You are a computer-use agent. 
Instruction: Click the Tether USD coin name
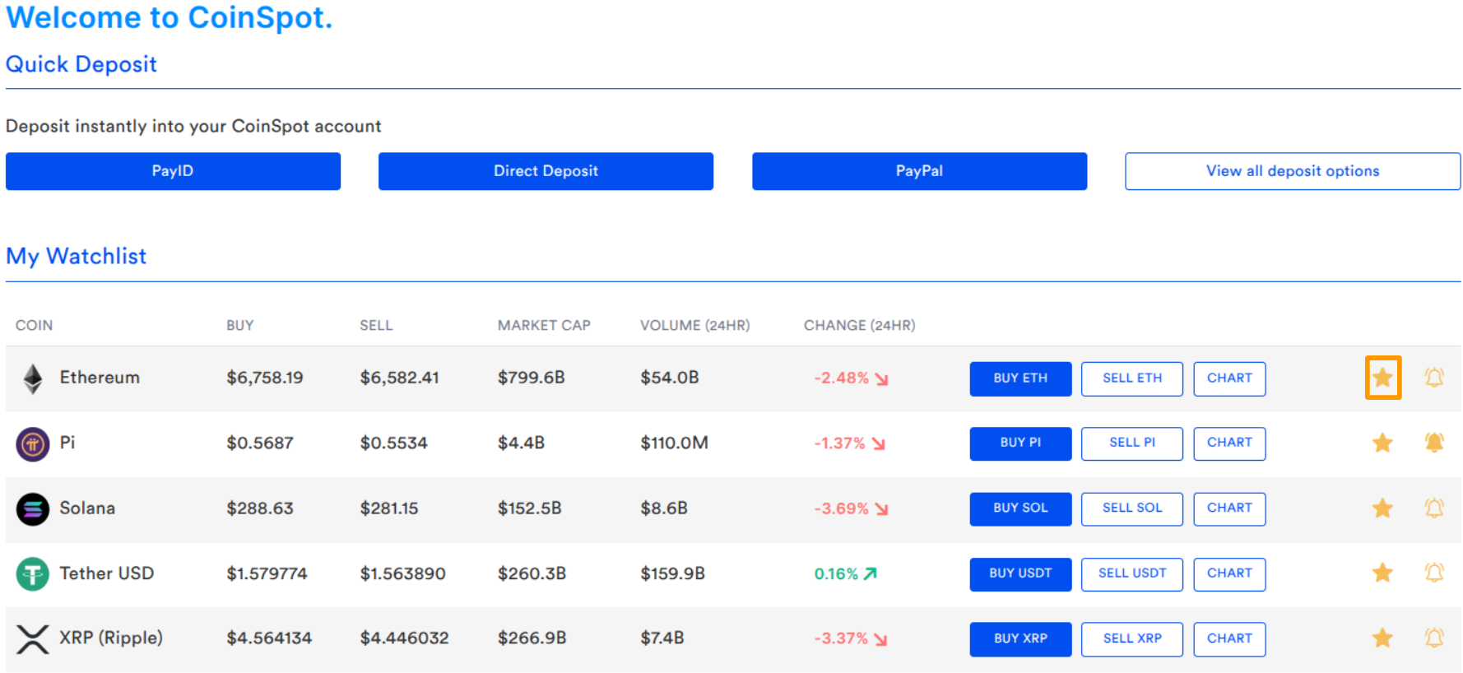point(107,573)
